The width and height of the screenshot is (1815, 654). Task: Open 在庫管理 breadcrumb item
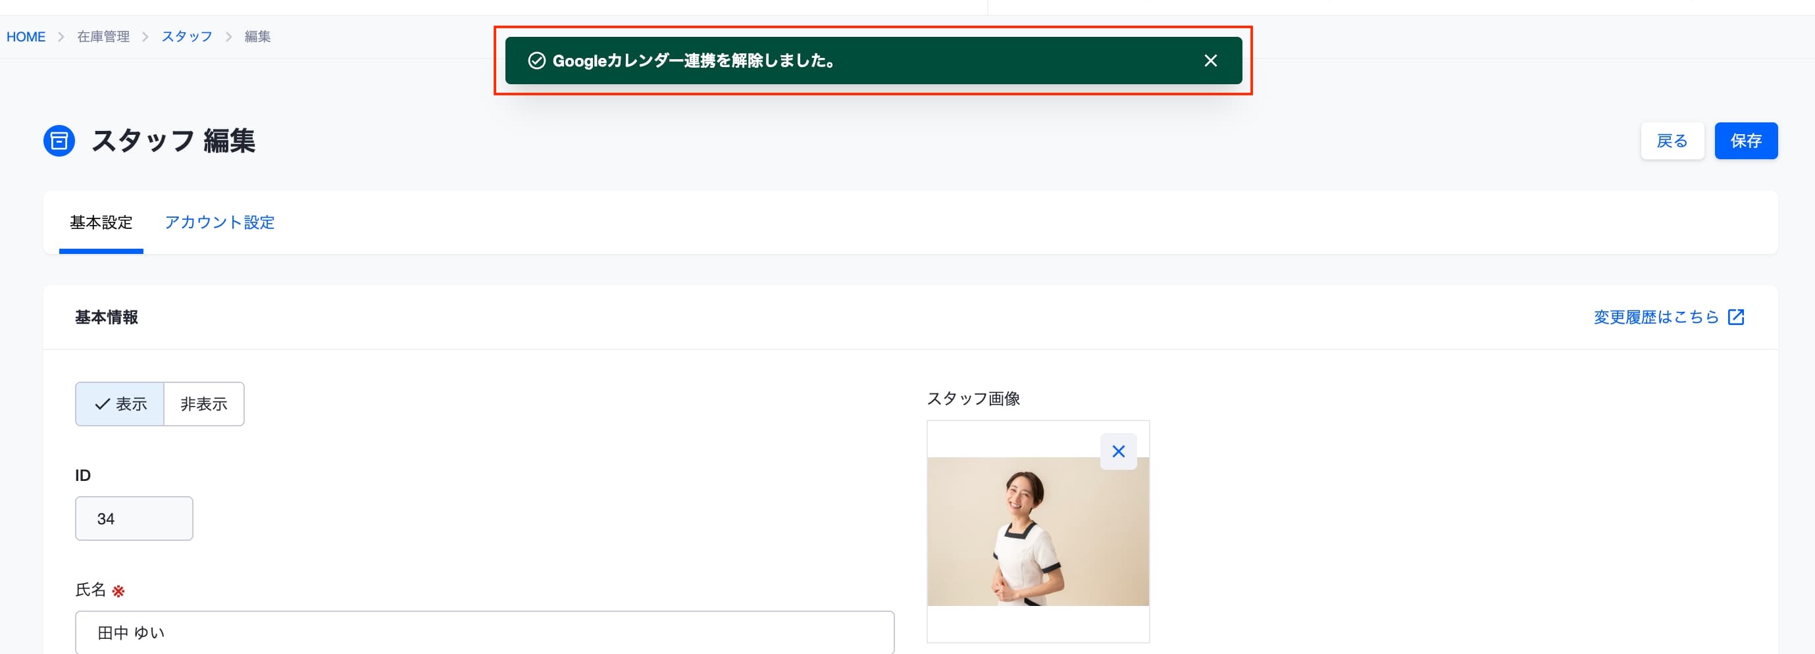103,37
